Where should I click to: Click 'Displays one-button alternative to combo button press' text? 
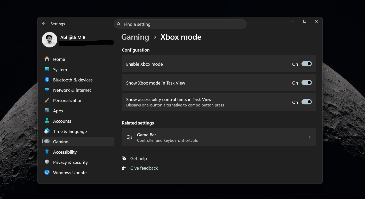pos(175,105)
